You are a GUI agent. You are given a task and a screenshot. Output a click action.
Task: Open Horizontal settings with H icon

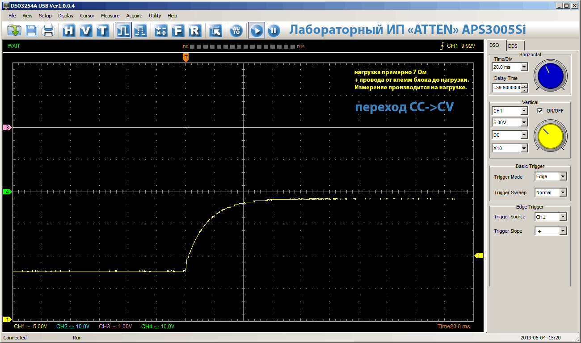coord(68,30)
